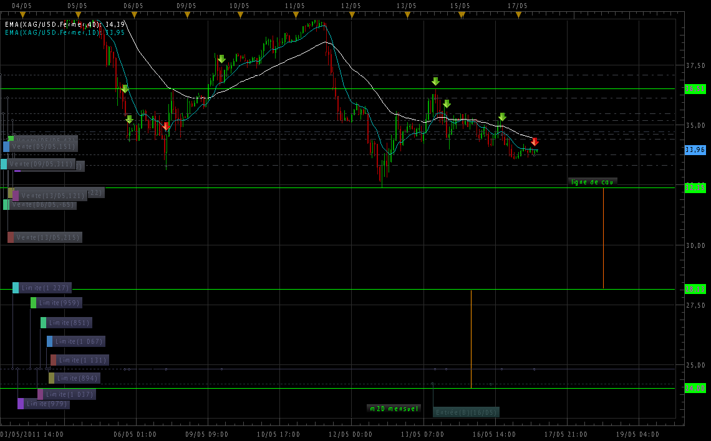This screenshot has height=441, width=711.
Task: Click the green arrow marker near 09/05
Action: click(221, 59)
